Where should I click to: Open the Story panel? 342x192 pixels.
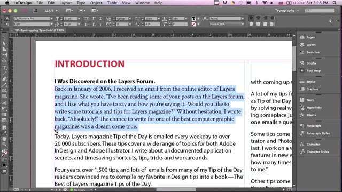pyautogui.click(x=307, y=100)
